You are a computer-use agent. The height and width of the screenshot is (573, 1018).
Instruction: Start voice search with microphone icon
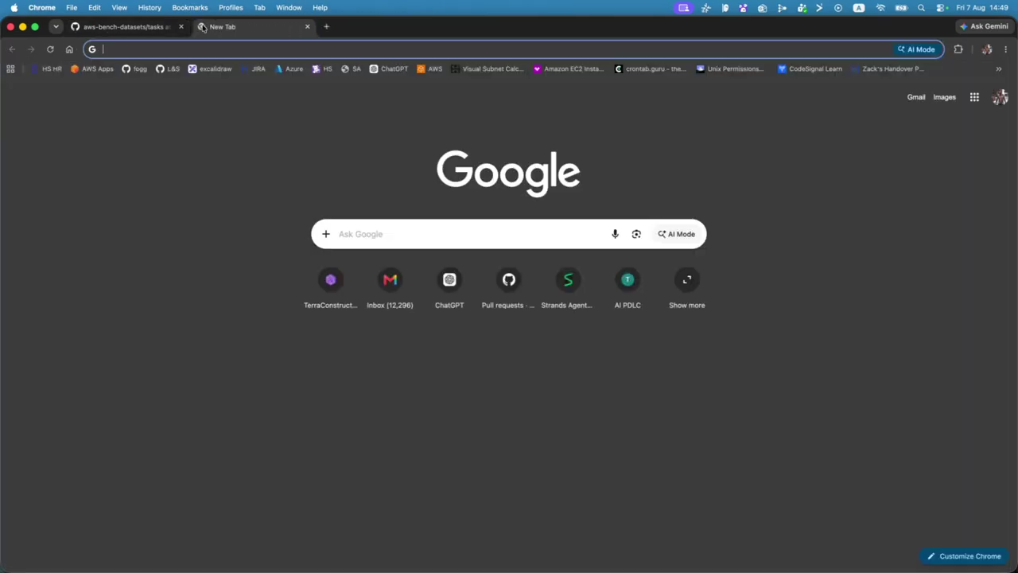tap(615, 234)
